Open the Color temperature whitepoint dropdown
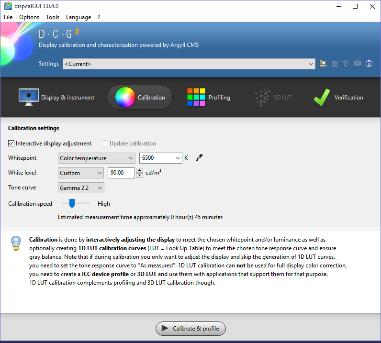381x343 pixels. point(97,158)
